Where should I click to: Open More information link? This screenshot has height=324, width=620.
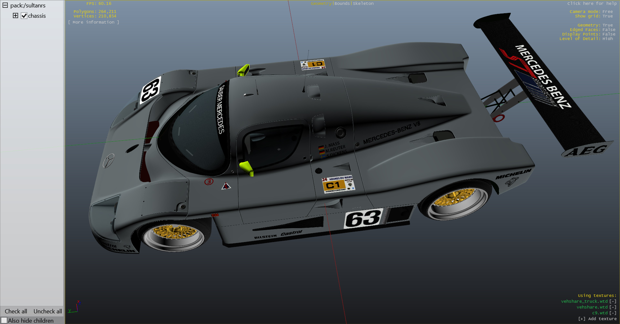[x=94, y=22]
